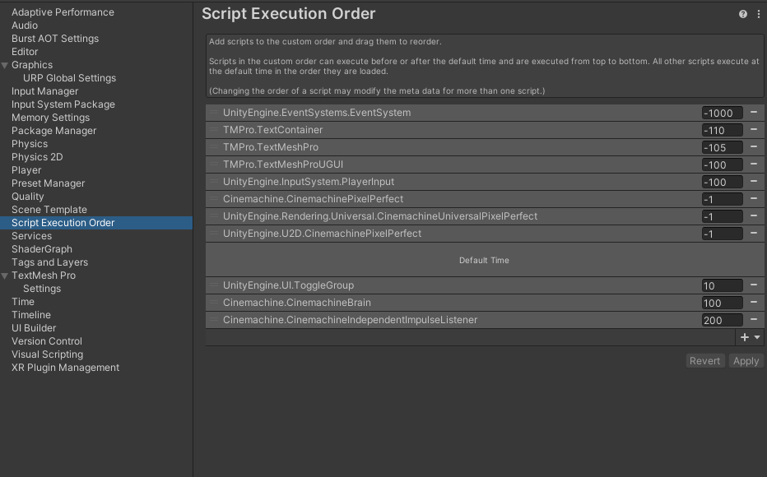Collapse the Graphics settings category

[5, 65]
